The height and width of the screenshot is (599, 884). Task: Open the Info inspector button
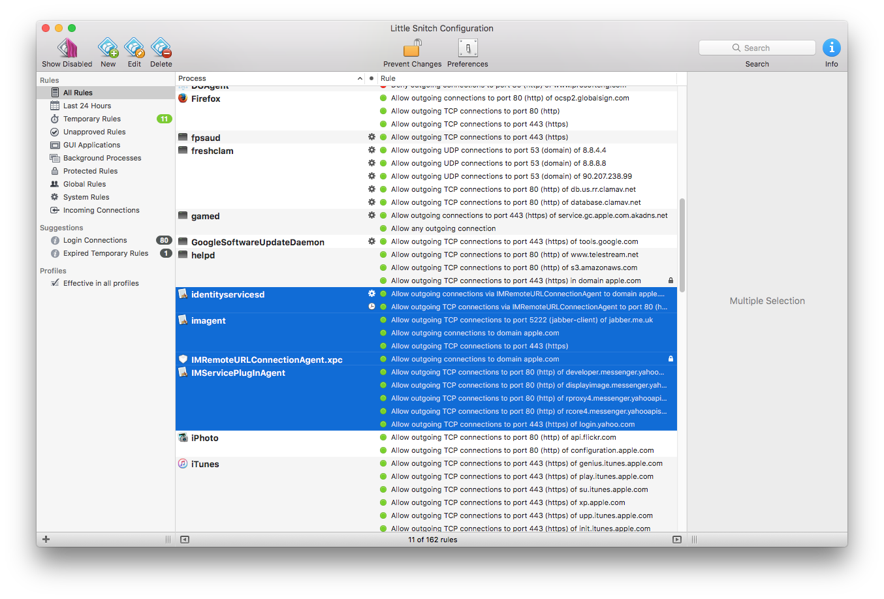(831, 48)
